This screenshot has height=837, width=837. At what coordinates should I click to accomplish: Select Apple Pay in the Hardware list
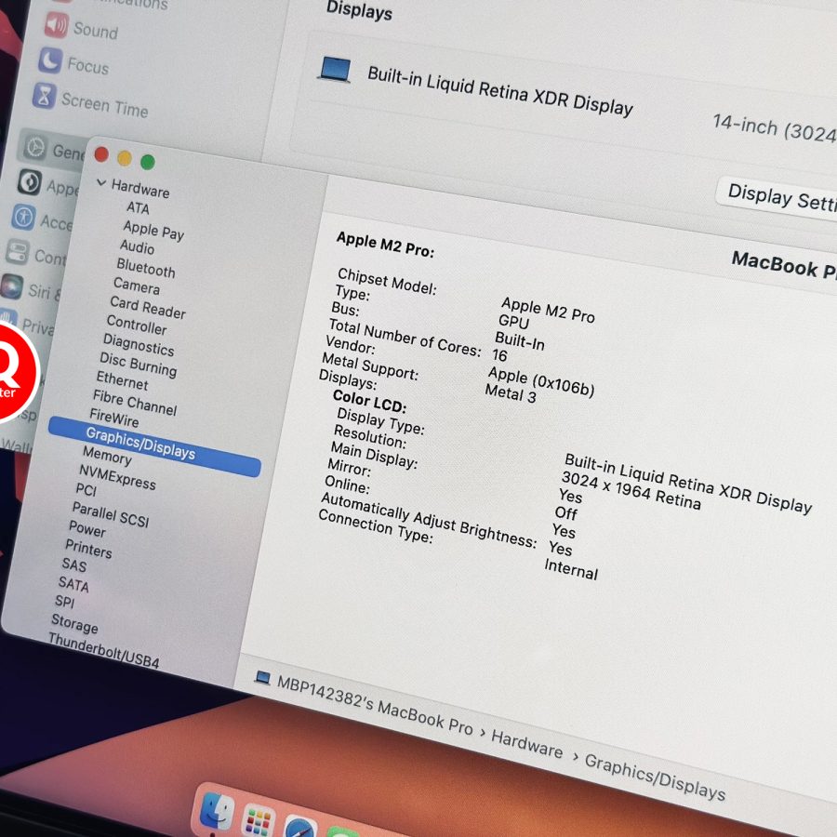tap(153, 230)
